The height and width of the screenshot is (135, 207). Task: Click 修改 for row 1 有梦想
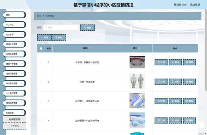click(175, 62)
